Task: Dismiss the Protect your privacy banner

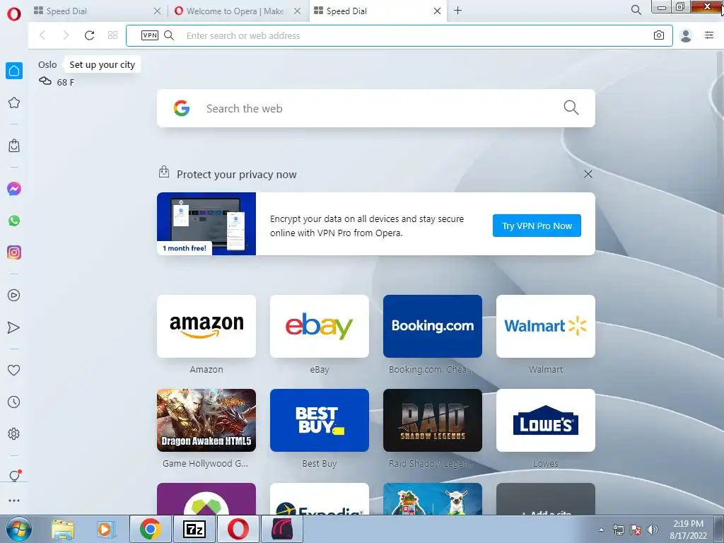Action: tap(588, 174)
